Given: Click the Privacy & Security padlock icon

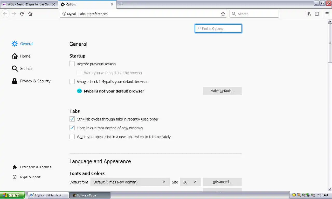Looking at the screenshot, I should coord(15,81).
